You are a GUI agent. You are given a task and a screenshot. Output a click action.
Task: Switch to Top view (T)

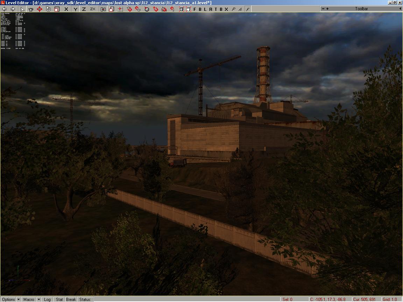click(215, 9)
